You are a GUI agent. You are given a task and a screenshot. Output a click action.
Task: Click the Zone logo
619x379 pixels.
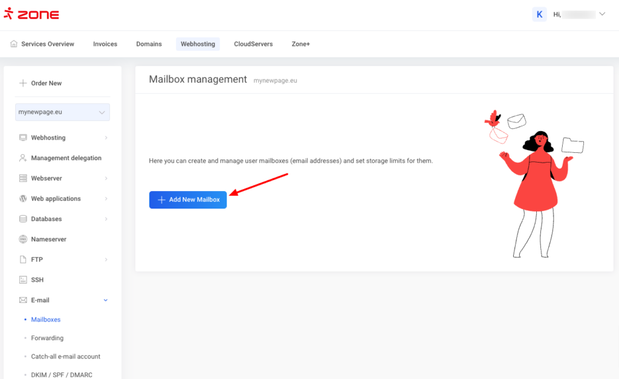(31, 15)
